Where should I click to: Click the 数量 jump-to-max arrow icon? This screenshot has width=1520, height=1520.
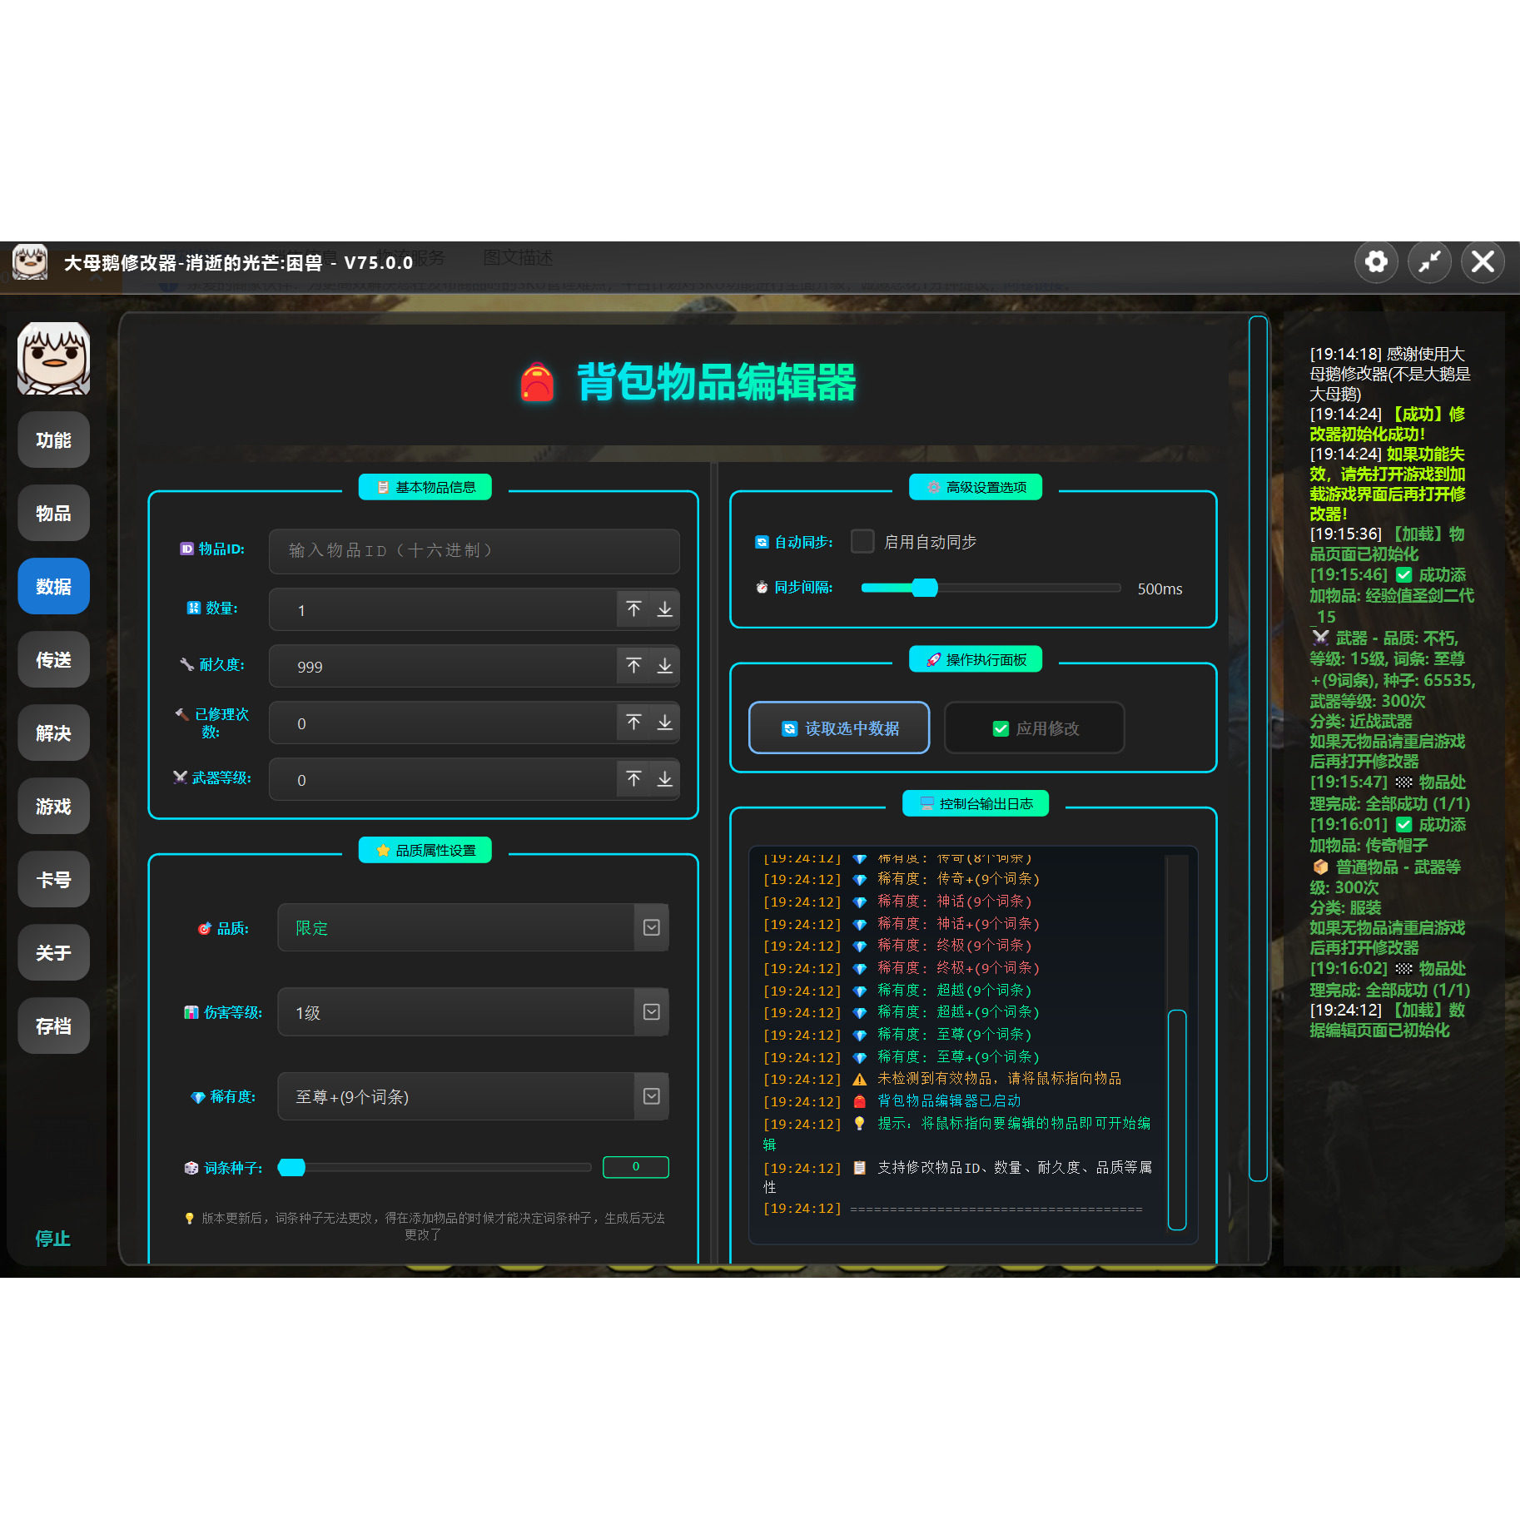[x=633, y=609]
